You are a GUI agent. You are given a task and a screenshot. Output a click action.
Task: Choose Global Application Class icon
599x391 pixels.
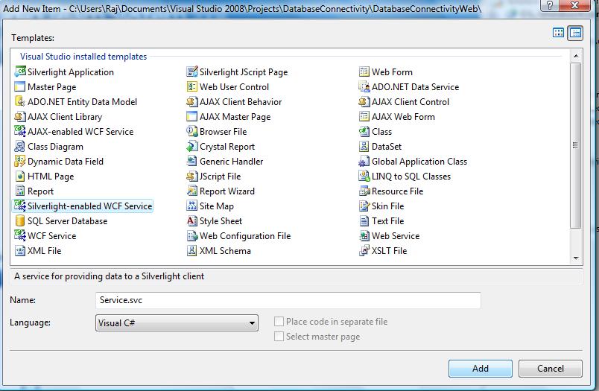[364, 161]
